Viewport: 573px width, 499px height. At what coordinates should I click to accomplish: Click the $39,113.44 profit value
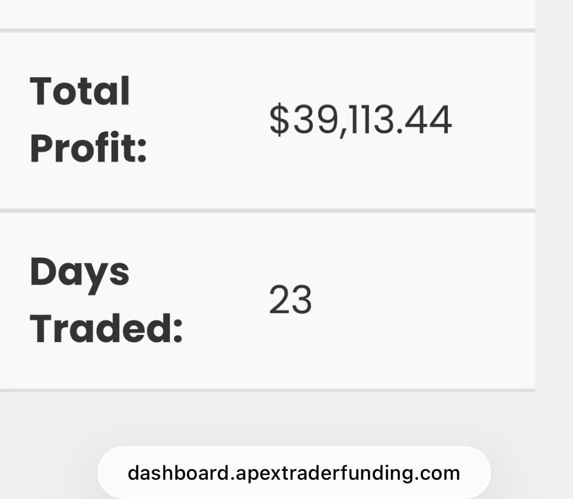pos(360,120)
